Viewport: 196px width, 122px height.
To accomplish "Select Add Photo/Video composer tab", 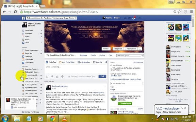I will click(x=67, y=62).
